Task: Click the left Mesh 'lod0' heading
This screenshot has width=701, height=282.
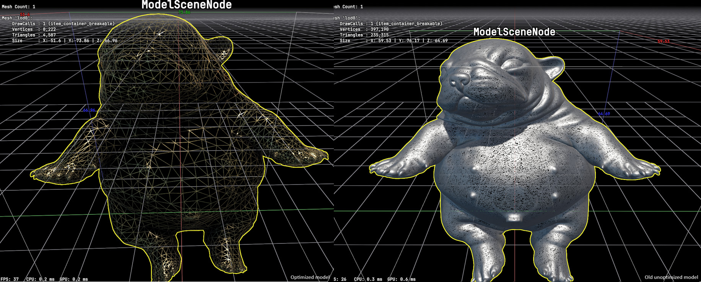Action: click(x=17, y=18)
